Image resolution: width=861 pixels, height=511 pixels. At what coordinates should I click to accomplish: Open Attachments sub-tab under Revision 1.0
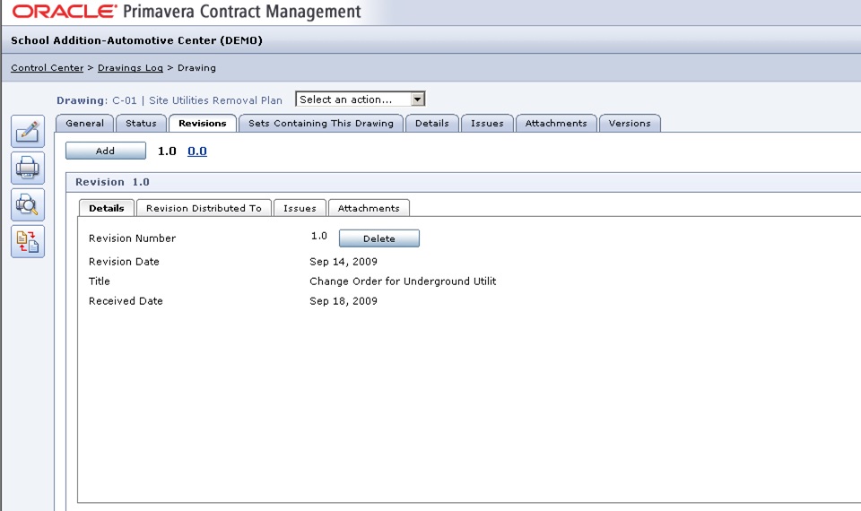click(369, 208)
